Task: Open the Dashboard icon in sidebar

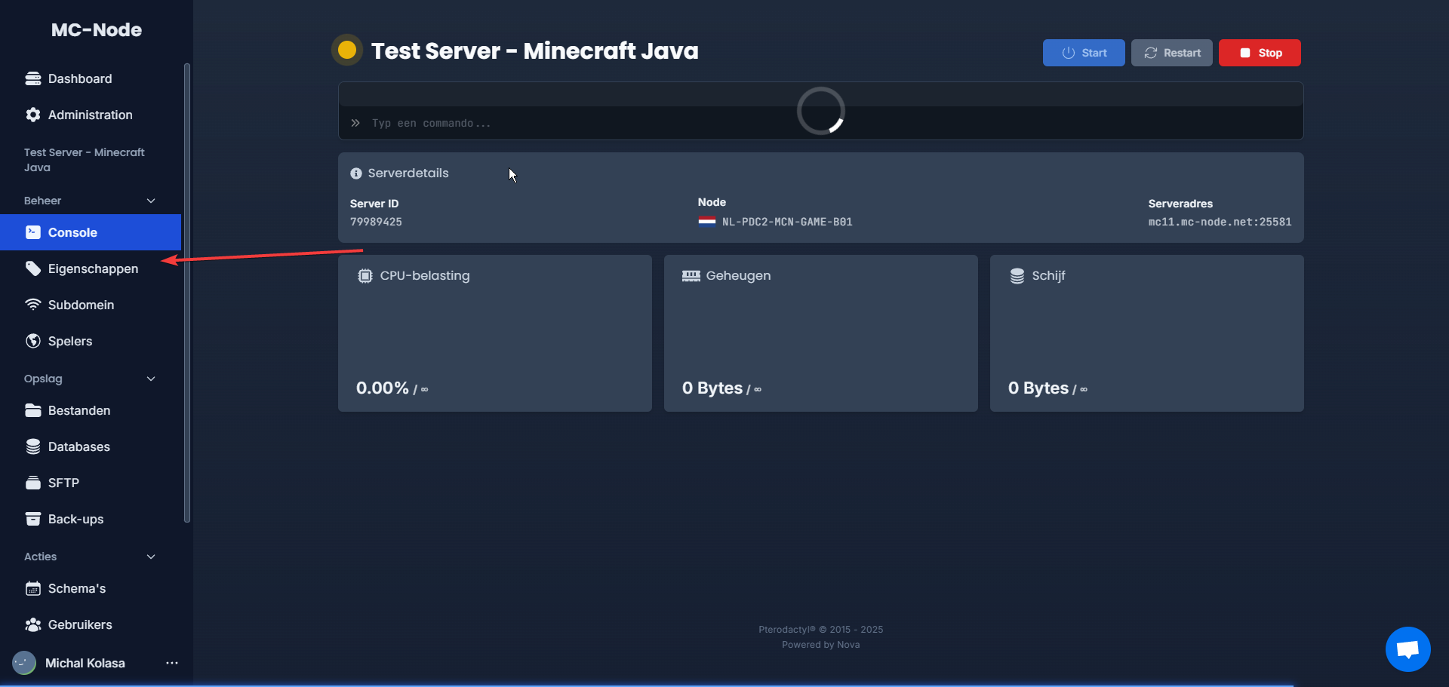Action: 33,78
